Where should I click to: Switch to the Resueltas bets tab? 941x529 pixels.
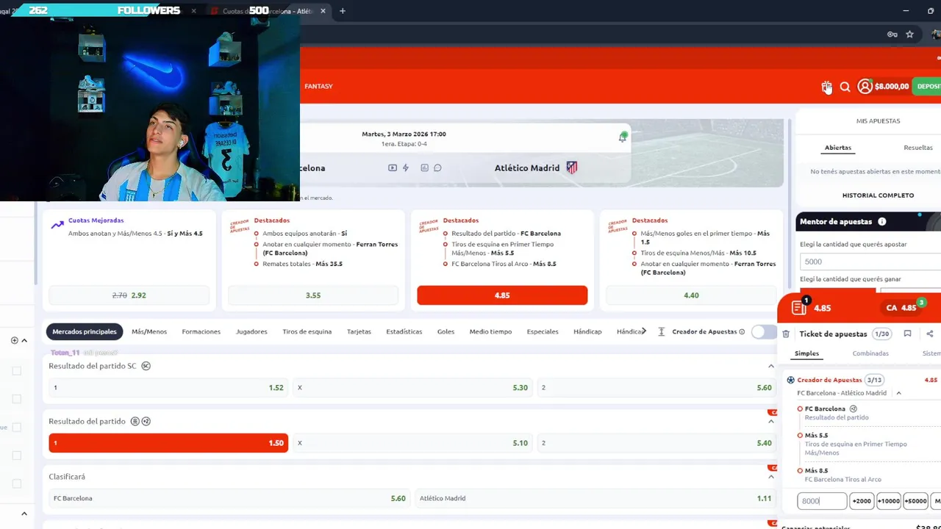[x=918, y=148]
